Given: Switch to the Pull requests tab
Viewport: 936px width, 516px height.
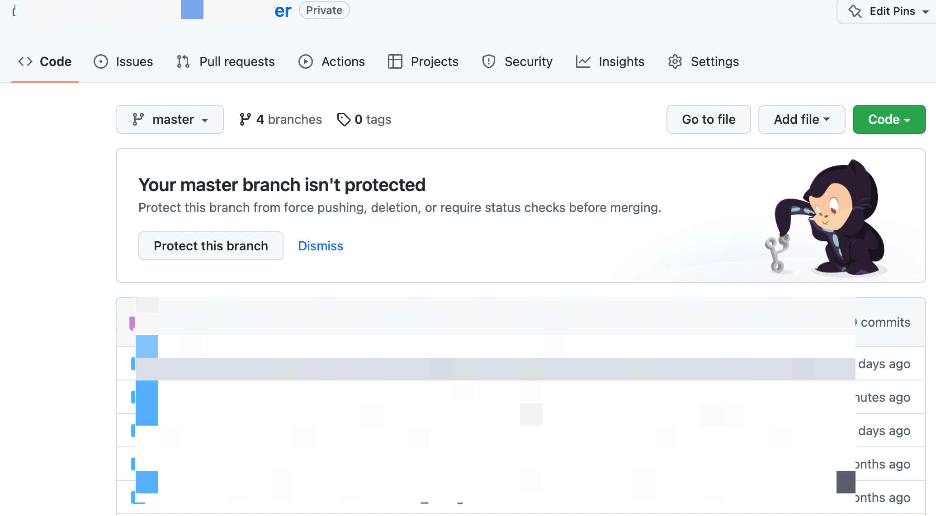Looking at the screenshot, I should pyautogui.click(x=237, y=61).
